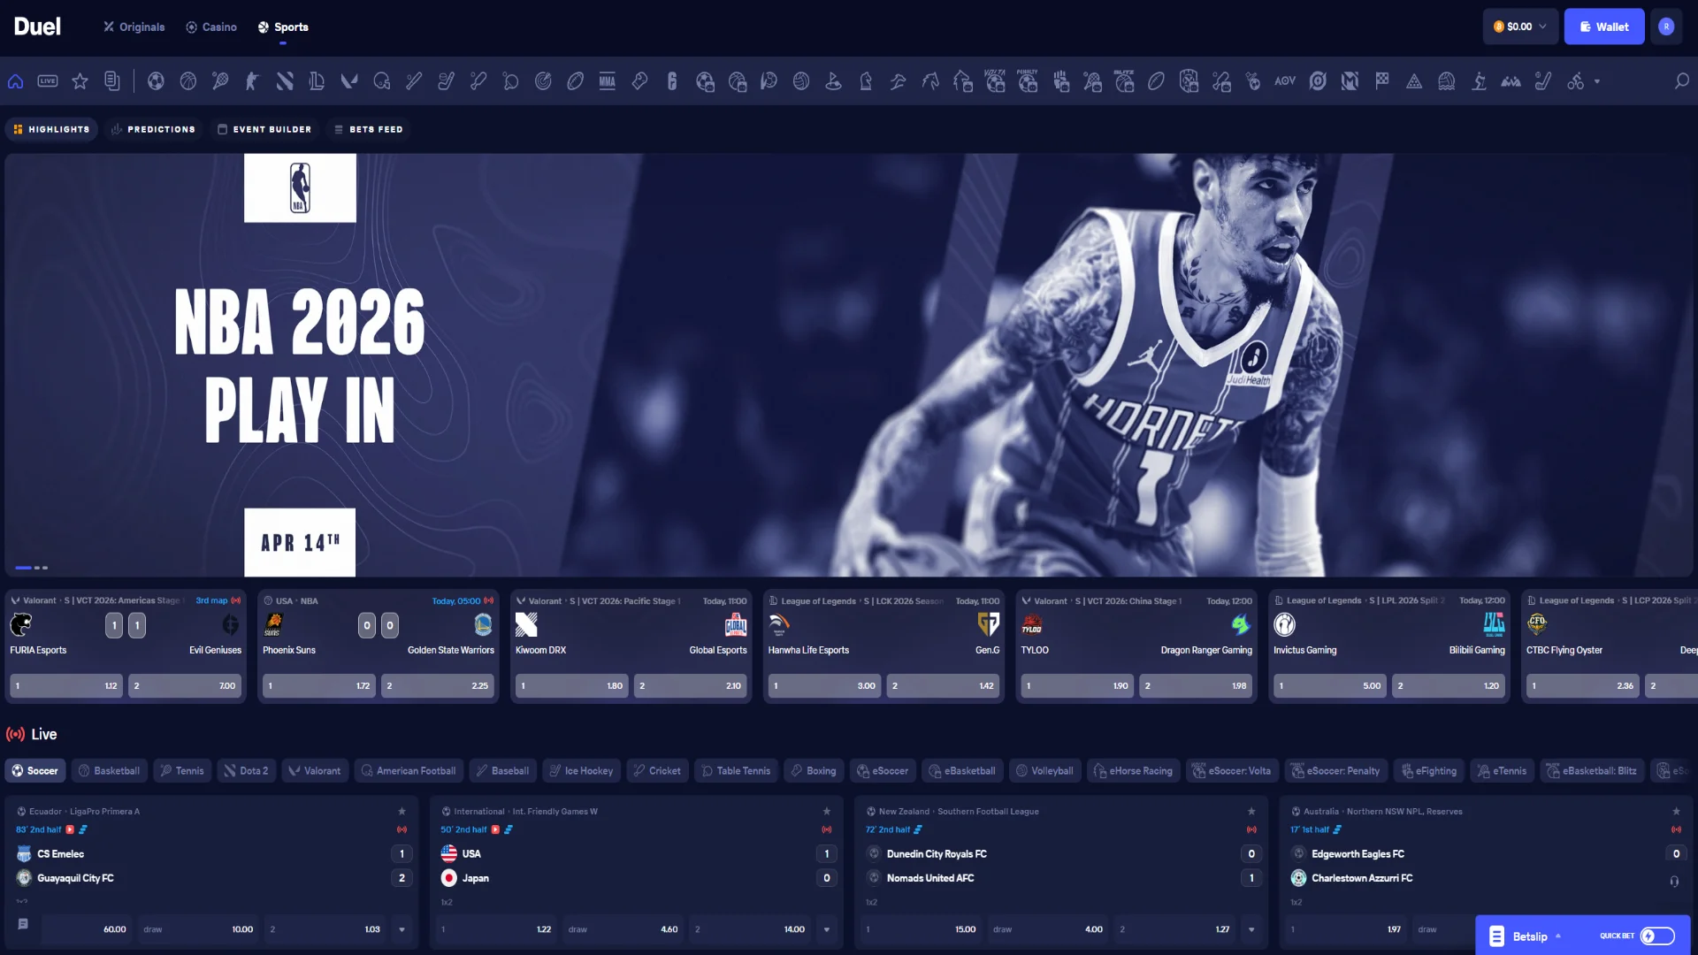
Task: Expand the $0.00 balance dropdown
Action: point(1520,27)
